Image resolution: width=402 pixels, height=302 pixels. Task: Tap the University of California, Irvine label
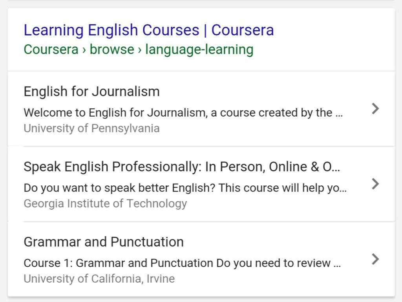(99, 279)
